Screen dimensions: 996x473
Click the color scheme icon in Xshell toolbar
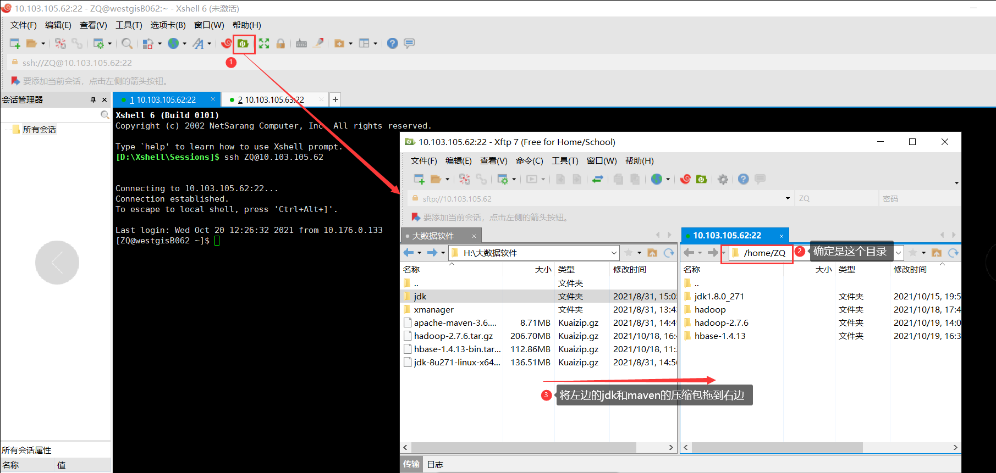coord(148,43)
